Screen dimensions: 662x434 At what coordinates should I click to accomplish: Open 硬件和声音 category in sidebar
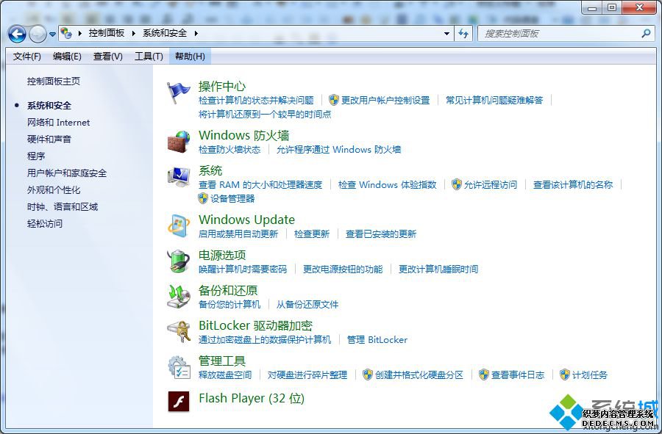[x=49, y=140]
